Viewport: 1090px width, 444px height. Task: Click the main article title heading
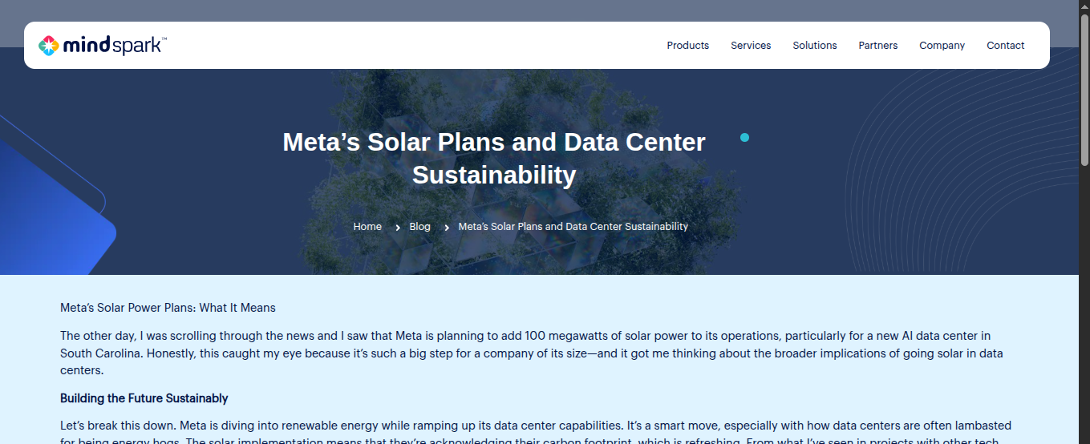[494, 158]
